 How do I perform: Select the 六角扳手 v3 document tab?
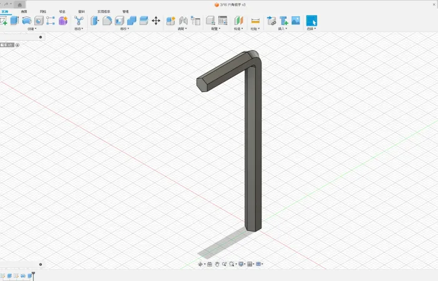[x=230, y=5]
